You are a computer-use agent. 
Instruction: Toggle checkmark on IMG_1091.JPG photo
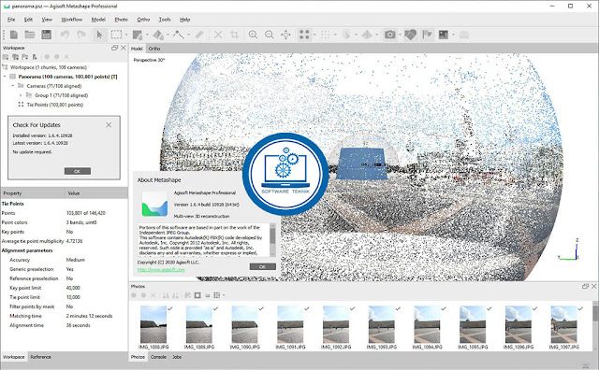pos(307,308)
